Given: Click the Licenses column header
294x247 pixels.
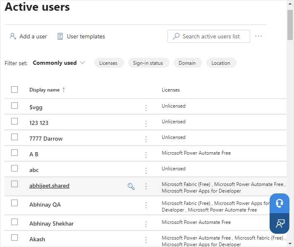Looking at the screenshot, I should click(171, 90).
